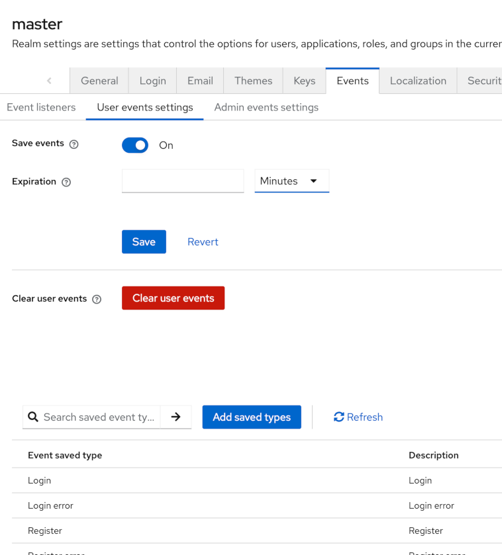Screen dimensions: 502x555
Task: Click the blue Save button
Action: [x=144, y=241]
